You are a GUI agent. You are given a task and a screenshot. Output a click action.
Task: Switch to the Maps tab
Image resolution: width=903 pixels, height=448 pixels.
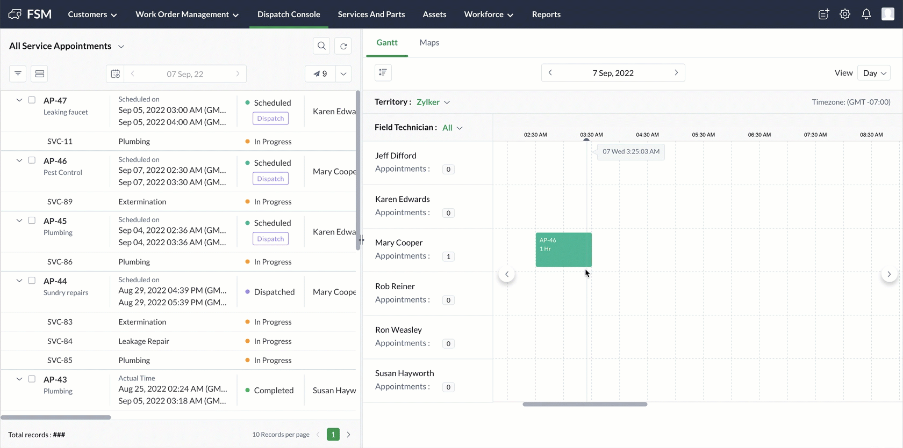click(429, 42)
